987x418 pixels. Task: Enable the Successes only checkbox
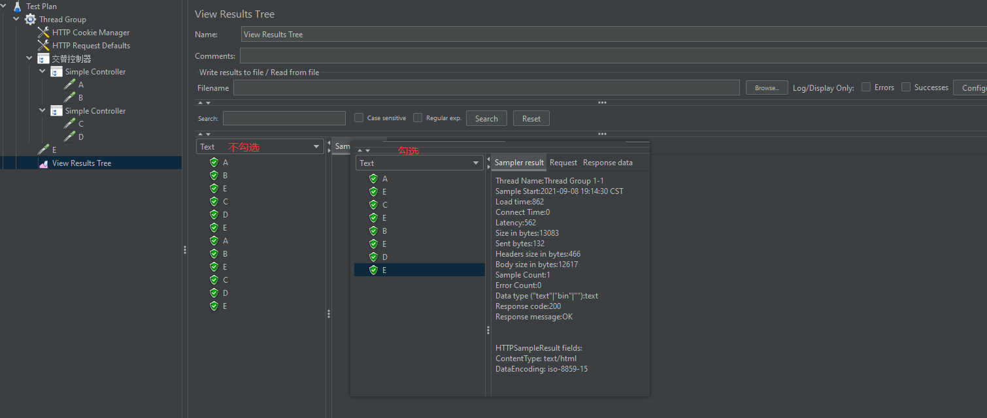pos(906,87)
